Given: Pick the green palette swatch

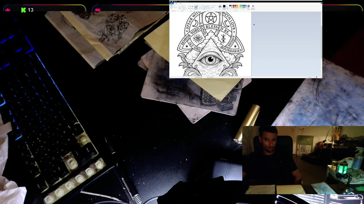Looking at the screenshot, I should [x=241, y=6].
